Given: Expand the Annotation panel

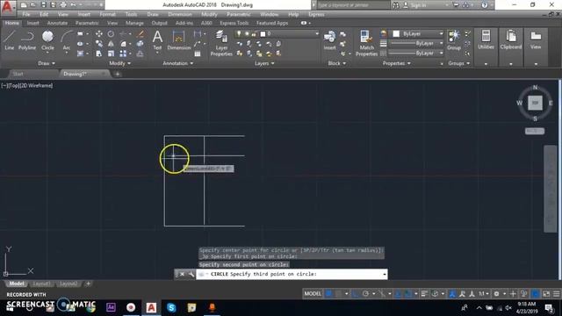Looking at the screenshot, I should coord(177,63).
